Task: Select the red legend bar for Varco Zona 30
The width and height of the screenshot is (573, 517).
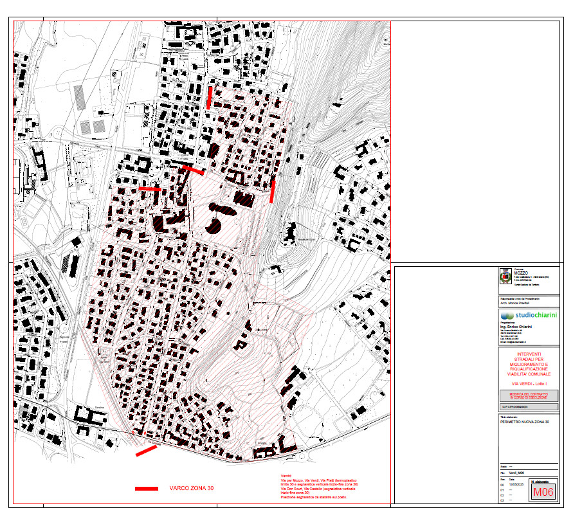Action: click(147, 489)
